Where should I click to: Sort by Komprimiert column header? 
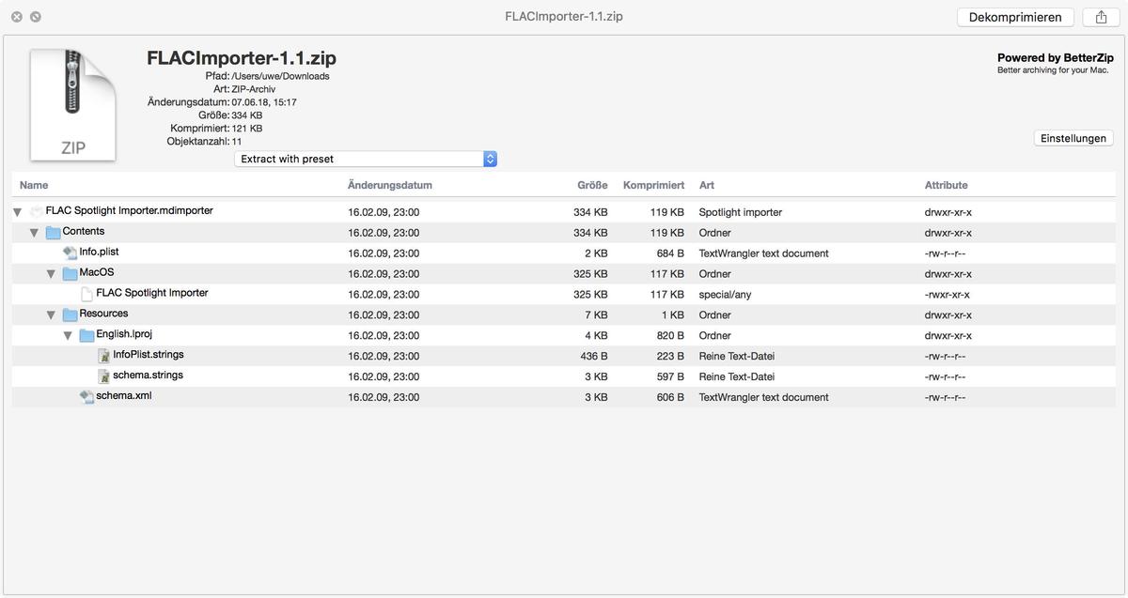coord(653,185)
